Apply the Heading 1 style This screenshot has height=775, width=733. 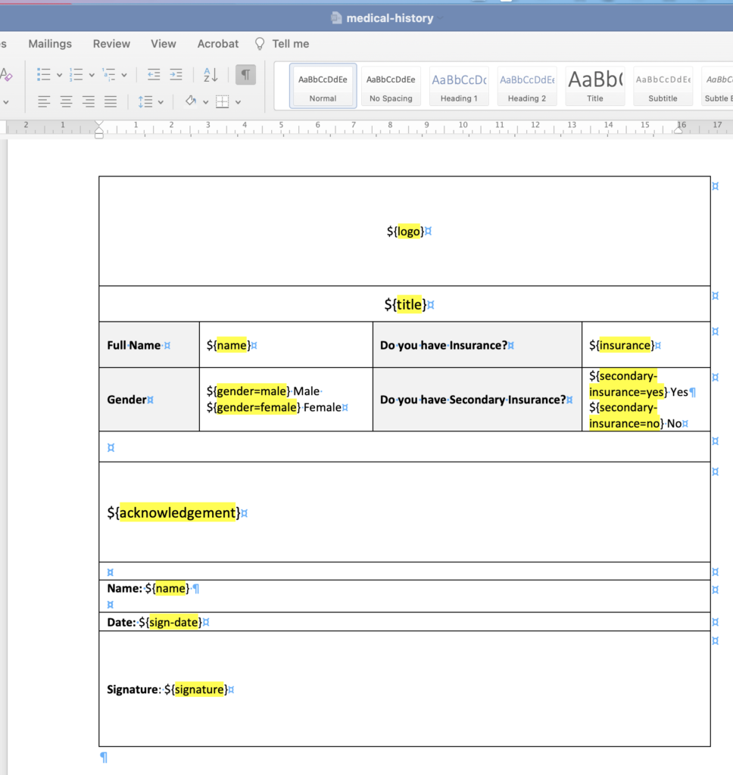[x=459, y=85]
